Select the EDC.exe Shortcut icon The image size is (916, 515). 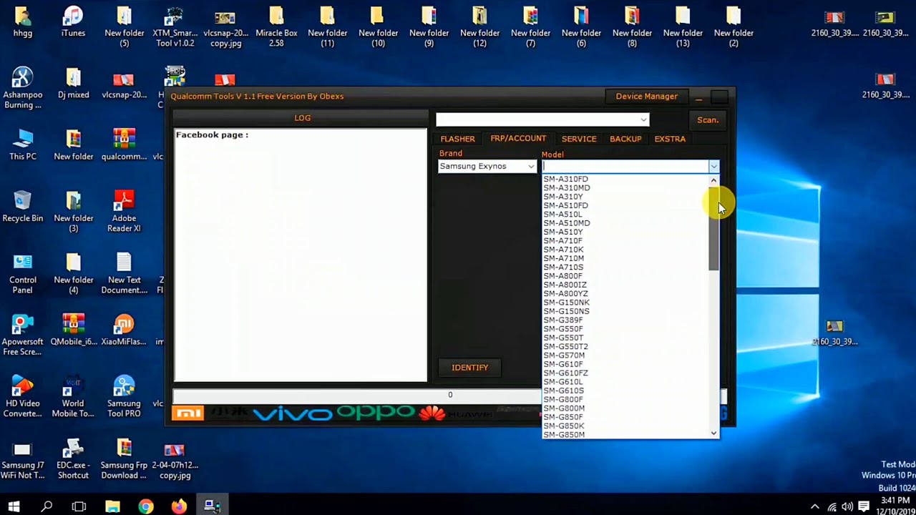pyautogui.click(x=73, y=458)
